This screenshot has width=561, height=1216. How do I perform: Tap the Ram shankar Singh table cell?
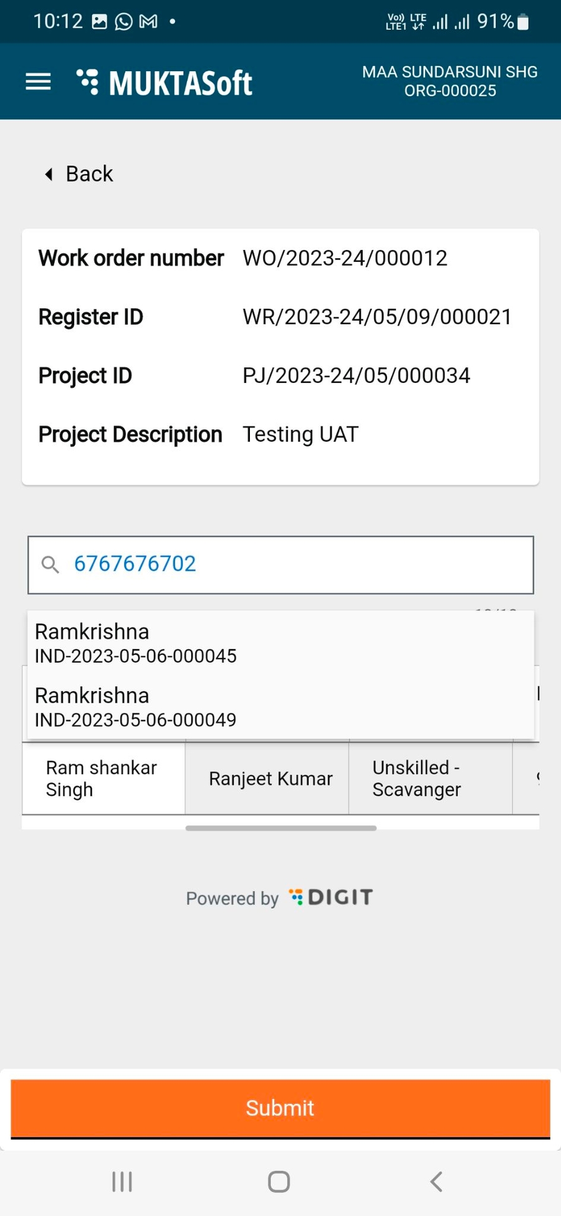pyautogui.click(x=103, y=778)
